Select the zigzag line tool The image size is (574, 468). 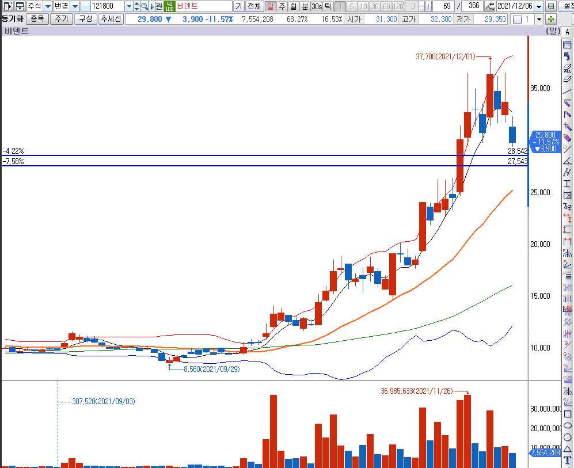point(567,207)
